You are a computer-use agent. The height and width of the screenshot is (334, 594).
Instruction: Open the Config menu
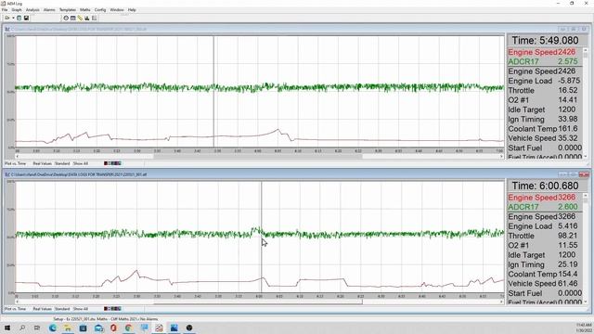(100, 10)
